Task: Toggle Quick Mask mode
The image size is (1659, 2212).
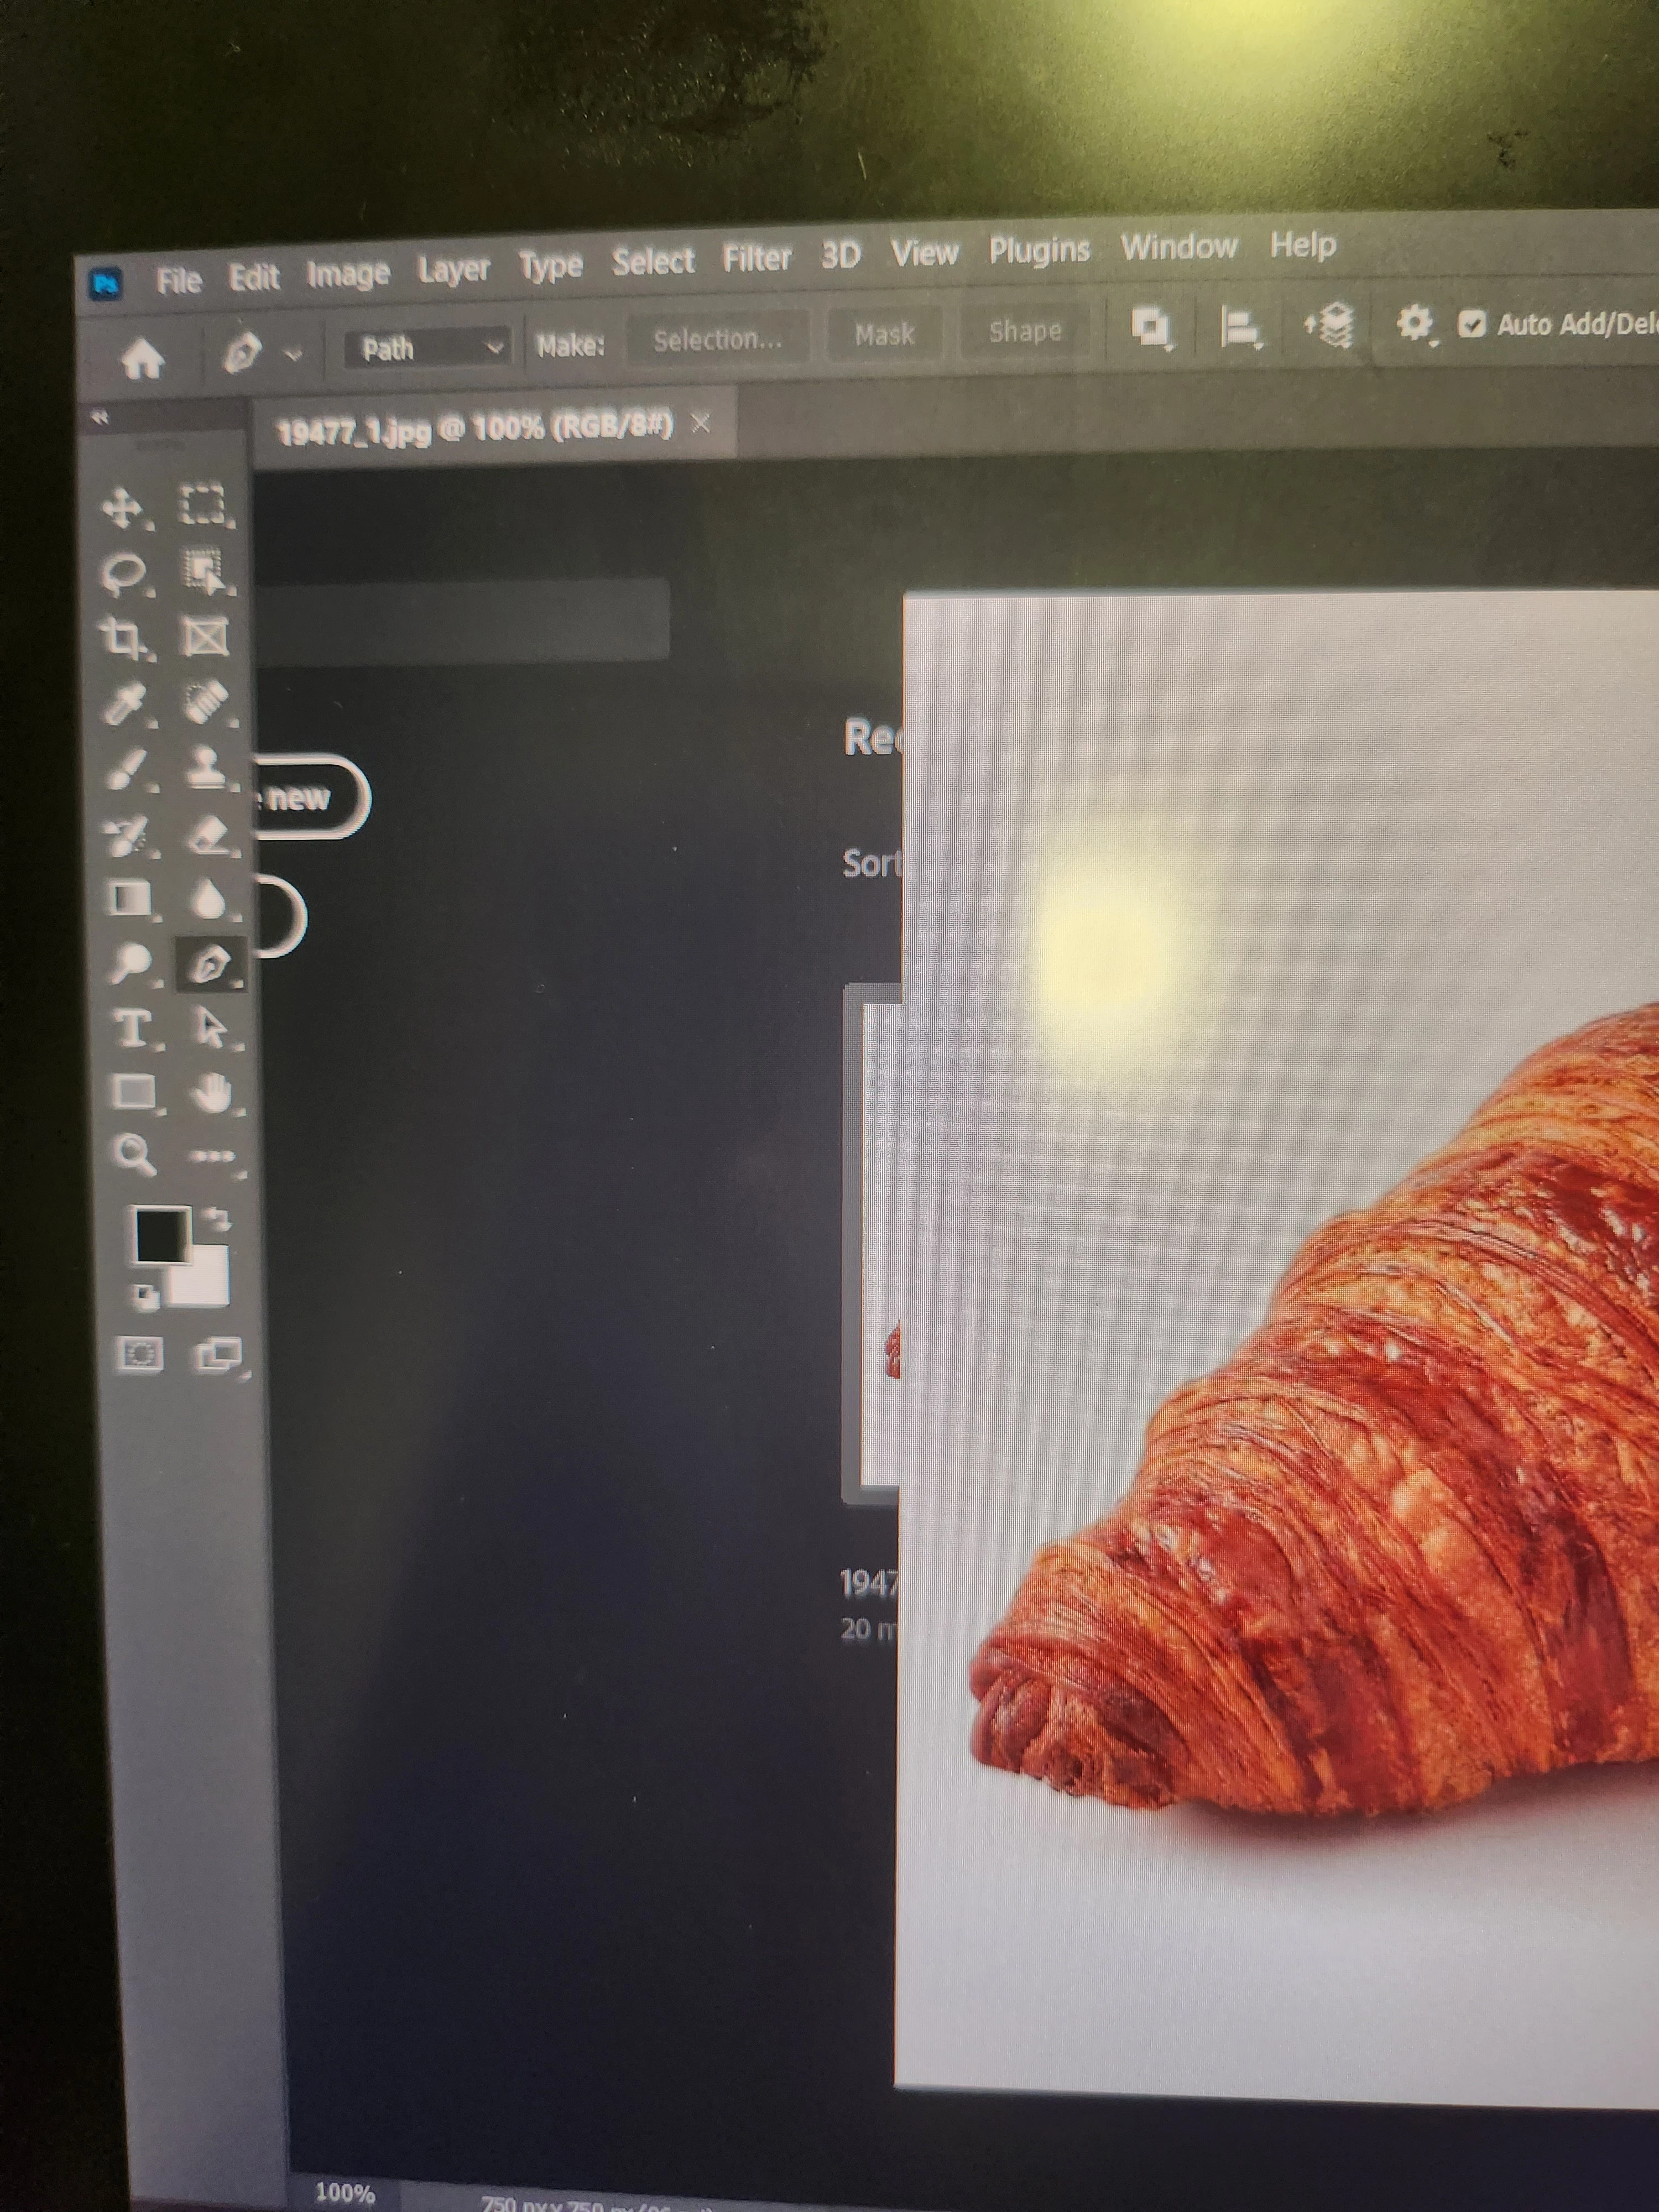Action: (x=139, y=1354)
